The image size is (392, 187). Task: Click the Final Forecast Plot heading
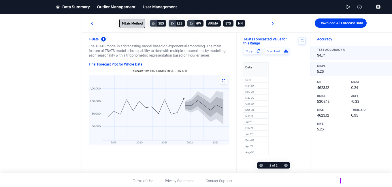(116, 64)
